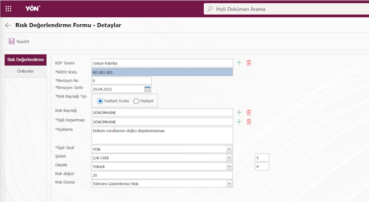Open the Şiddet dropdown list
Screen dimensions: 369x202
pos(229,158)
